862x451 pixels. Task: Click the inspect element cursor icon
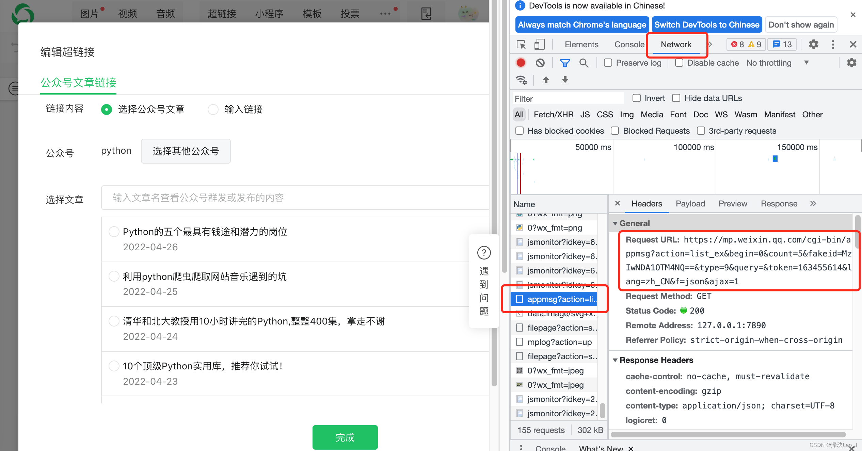[x=521, y=45]
